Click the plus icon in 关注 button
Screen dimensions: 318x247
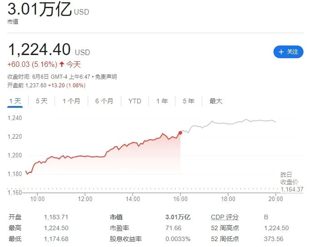pyautogui.click(x=281, y=52)
